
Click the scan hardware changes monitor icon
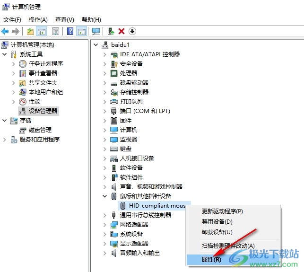click(x=96, y=31)
